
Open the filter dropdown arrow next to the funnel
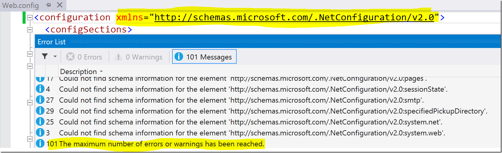(55, 56)
